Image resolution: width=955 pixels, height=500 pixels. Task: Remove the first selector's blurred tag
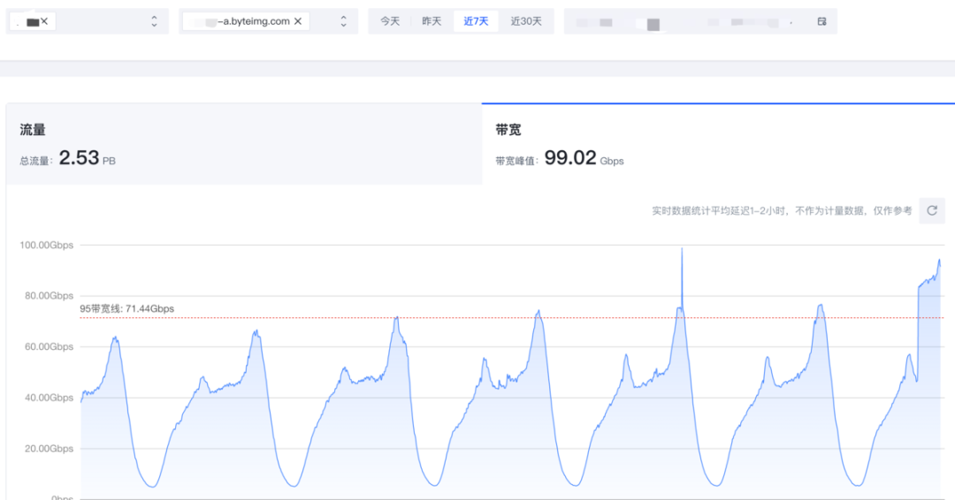(43, 21)
